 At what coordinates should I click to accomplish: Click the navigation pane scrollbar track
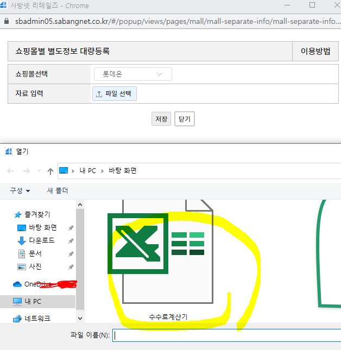point(80,259)
